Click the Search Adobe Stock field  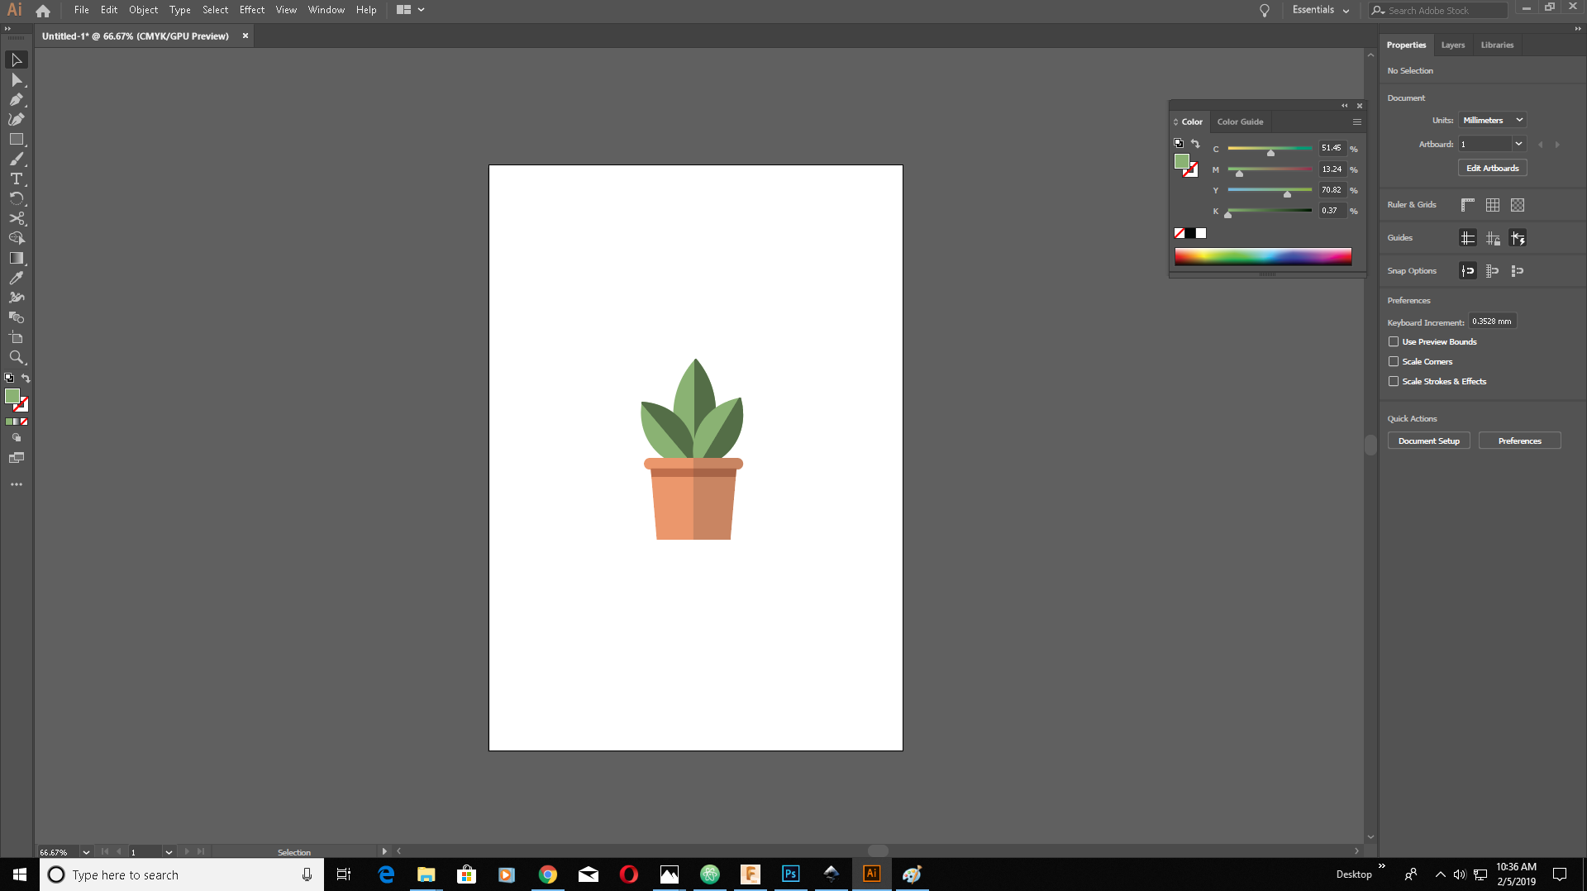click(1438, 11)
